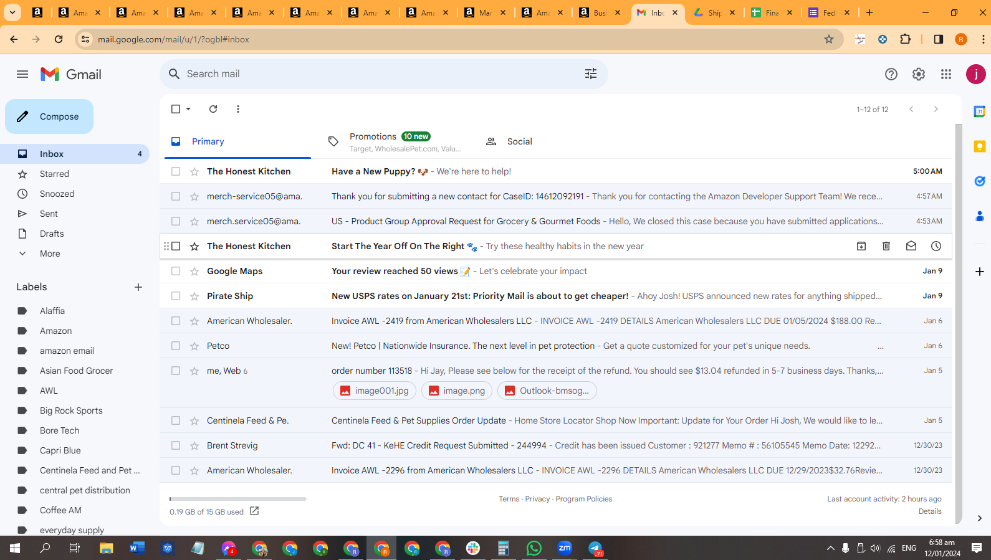Open WhatsApp from the taskbar
This screenshot has height=560, width=991.
click(534, 548)
